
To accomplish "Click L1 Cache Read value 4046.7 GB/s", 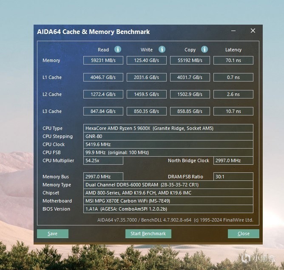I will point(103,77).
